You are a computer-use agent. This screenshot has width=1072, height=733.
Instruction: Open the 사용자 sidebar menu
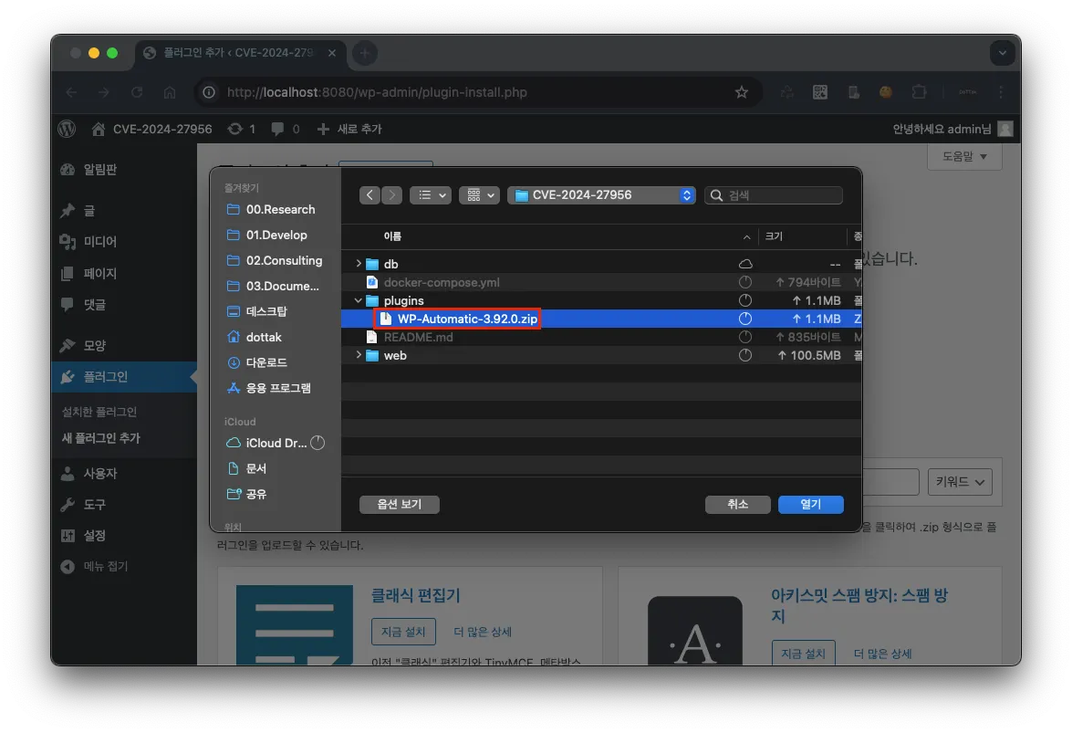point(124,473)
